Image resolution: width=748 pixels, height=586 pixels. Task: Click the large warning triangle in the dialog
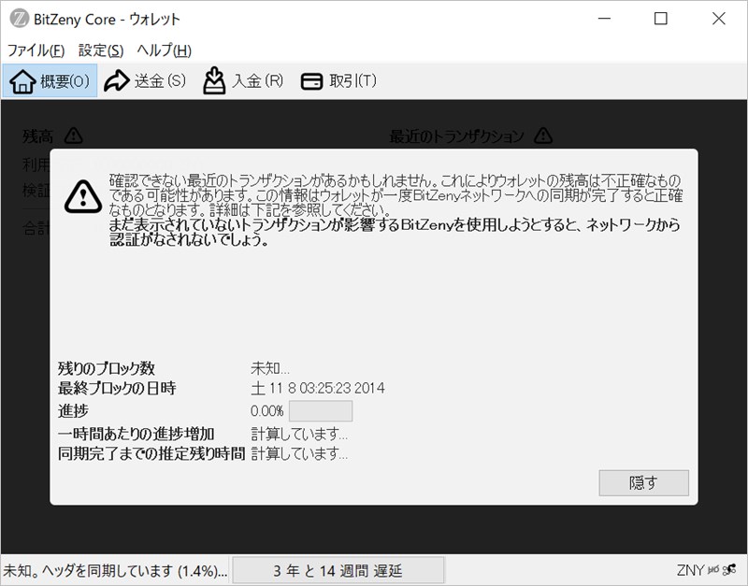tap(83, 196)
